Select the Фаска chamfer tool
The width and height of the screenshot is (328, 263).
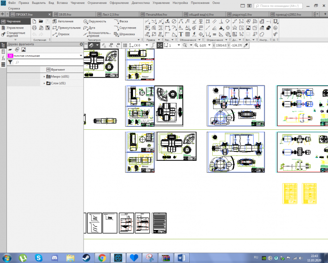point(122,22)
